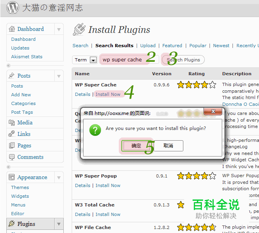Open the Pages menu item
The width and height of the screenshot is (259, 233).
[24, 145]
